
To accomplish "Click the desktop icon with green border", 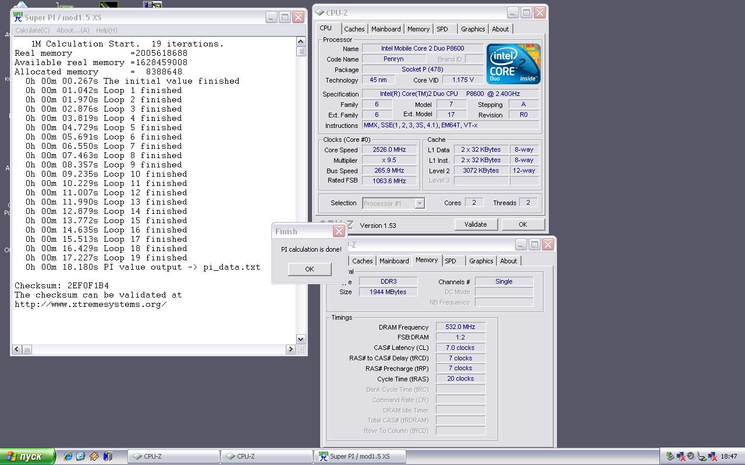I will coord(109,5).
